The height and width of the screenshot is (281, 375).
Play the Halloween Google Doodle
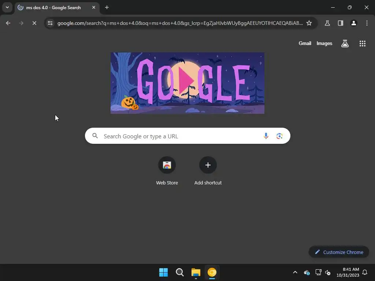[x=187, y=83]
